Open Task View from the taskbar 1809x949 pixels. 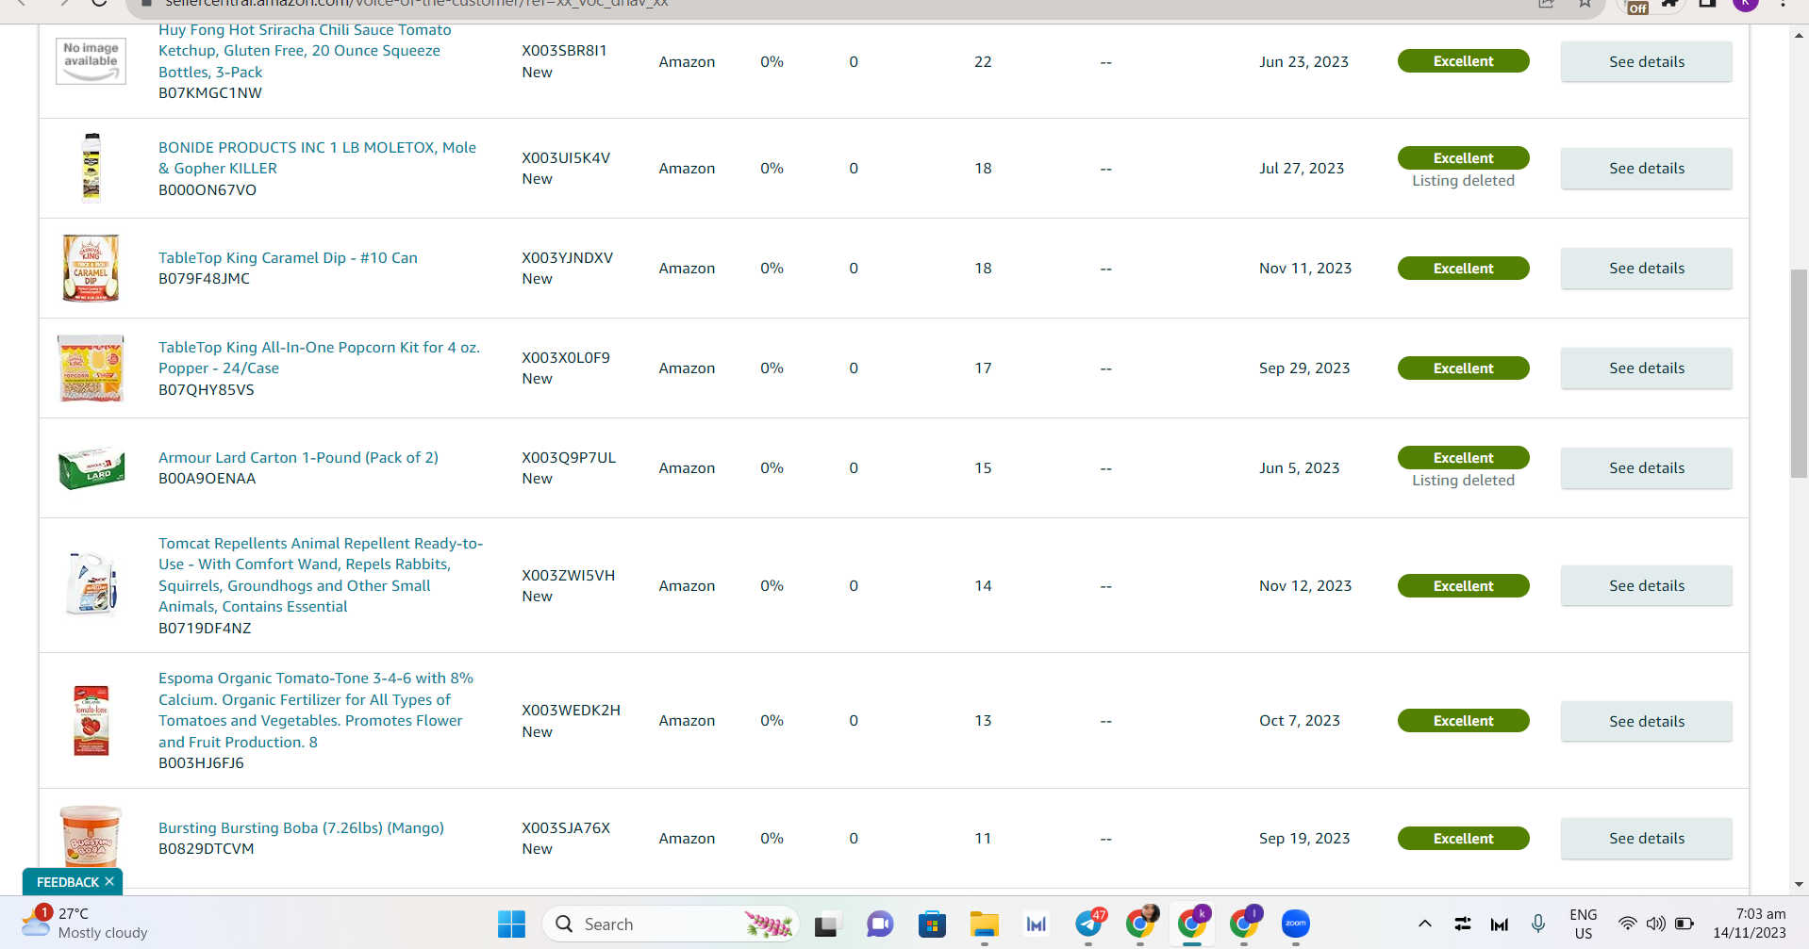(827, 924)
